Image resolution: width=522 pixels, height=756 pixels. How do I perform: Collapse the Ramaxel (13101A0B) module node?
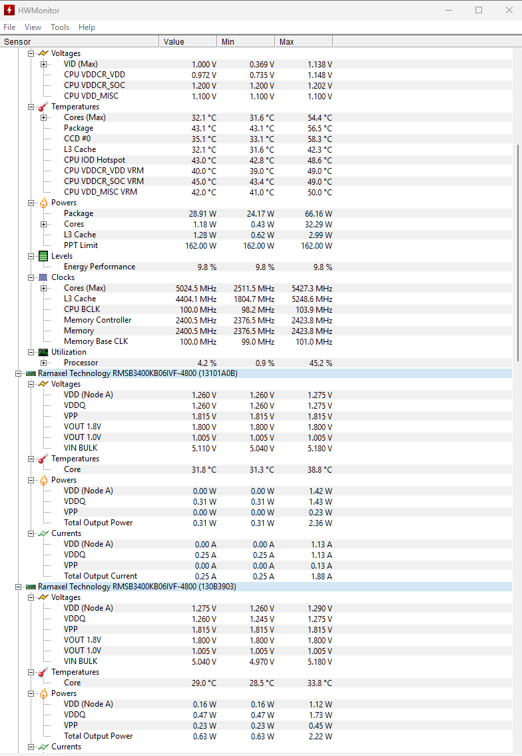(18, 373)
